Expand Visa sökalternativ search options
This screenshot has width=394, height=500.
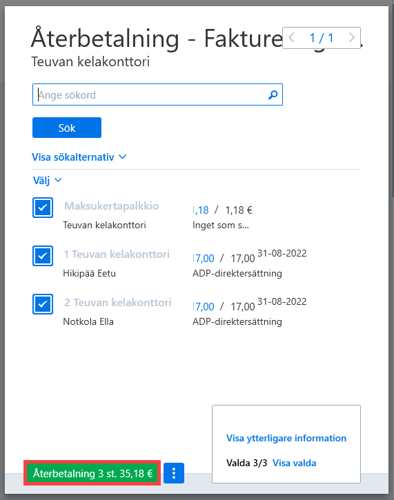tap(79, 157)
